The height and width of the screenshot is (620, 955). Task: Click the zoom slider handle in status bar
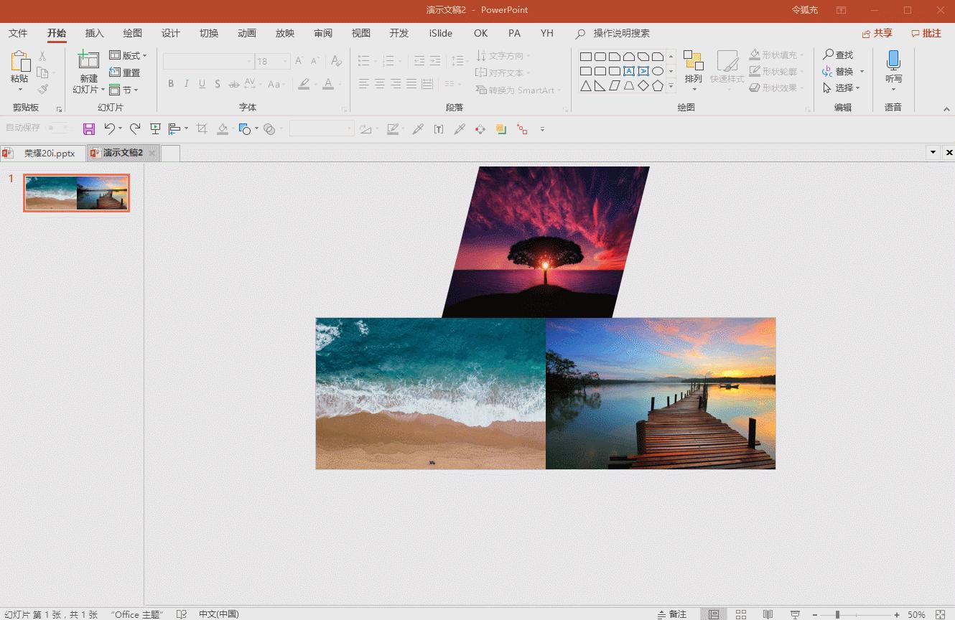coord(837,614)
